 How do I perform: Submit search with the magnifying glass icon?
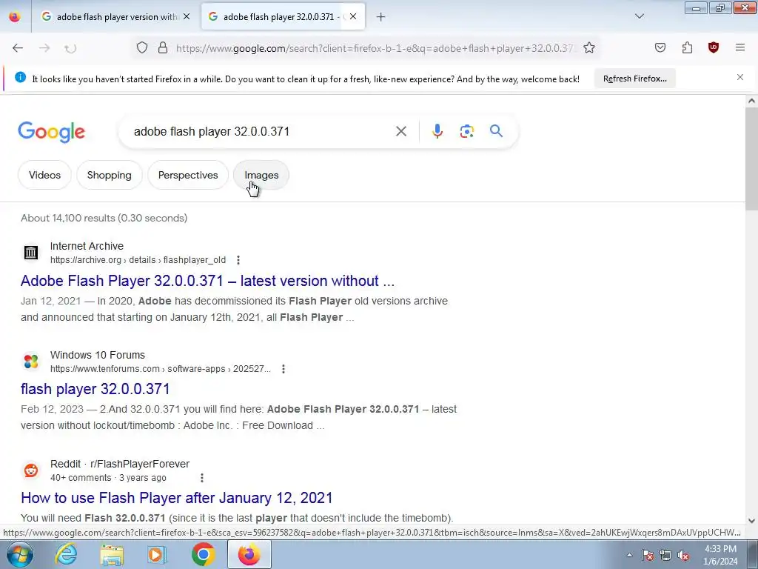(x=496, y=131)
